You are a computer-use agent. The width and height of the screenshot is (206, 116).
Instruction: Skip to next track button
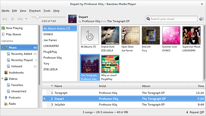20,19
